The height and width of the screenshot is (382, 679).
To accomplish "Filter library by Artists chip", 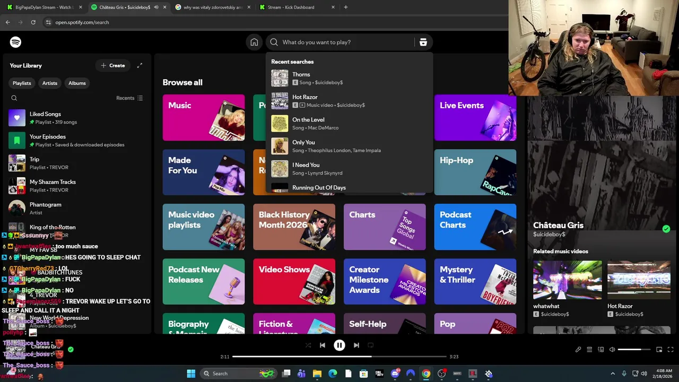I will click(x=50, y=83).
